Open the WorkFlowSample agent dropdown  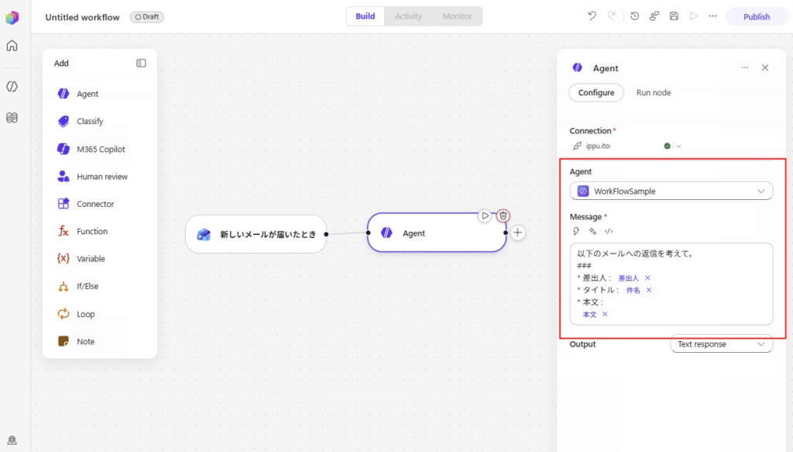tap(671, 191)
